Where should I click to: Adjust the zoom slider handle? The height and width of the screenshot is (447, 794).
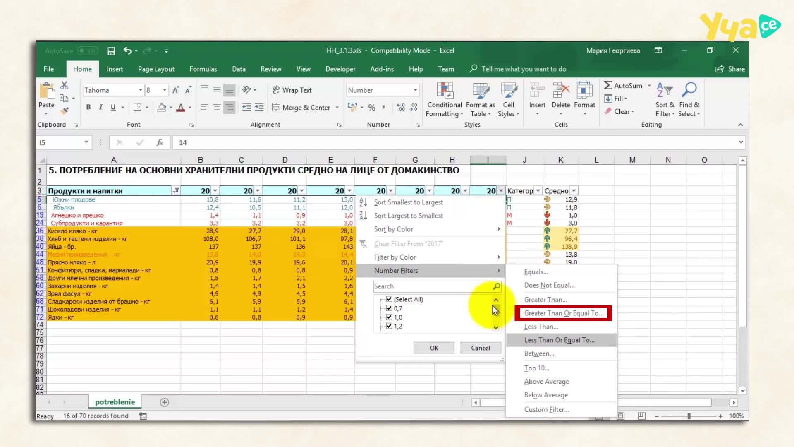(689, 416)
